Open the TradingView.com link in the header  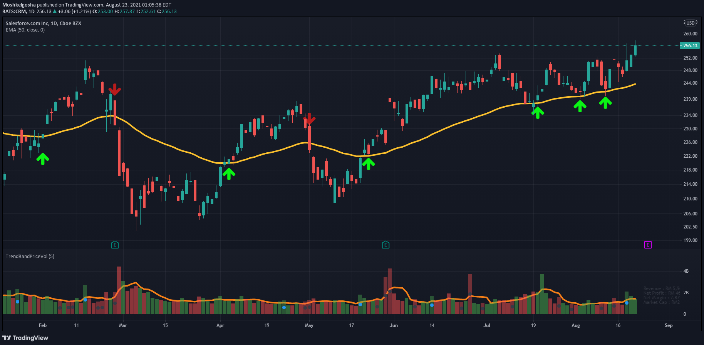pos(84,5)
